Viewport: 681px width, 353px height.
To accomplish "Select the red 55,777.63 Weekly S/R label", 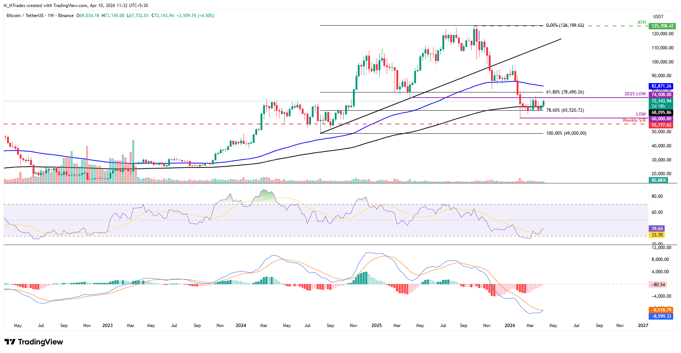I will [661, 125].
